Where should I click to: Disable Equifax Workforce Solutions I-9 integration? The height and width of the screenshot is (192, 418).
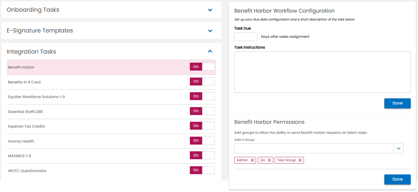coord(202,96)
